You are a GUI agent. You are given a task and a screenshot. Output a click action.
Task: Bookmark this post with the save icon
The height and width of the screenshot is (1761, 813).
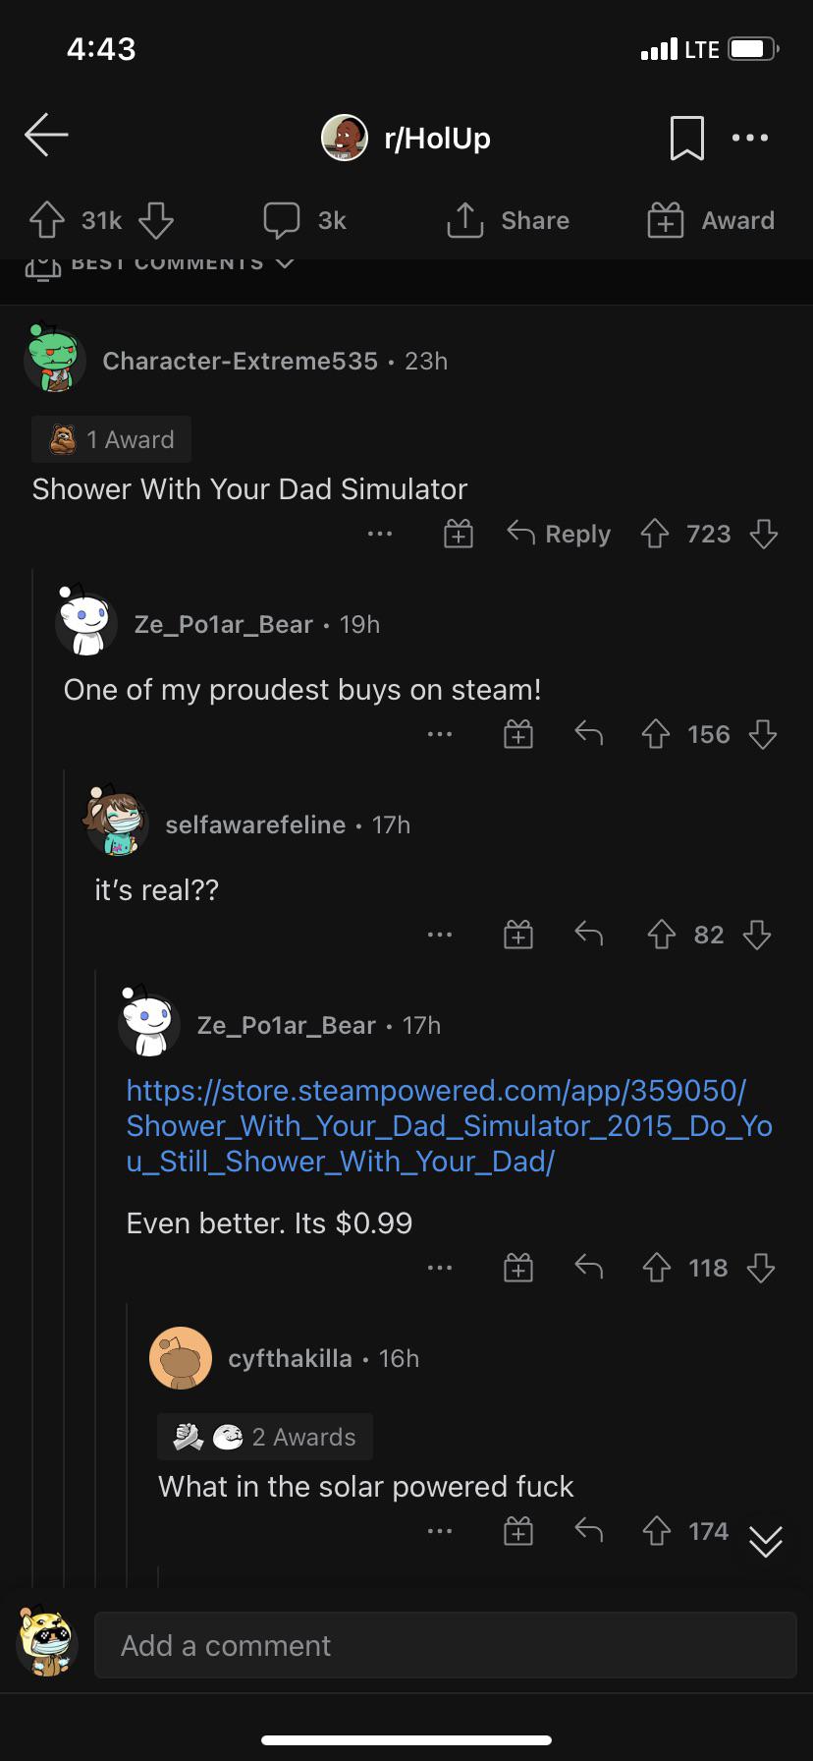(x=686, y=138)
